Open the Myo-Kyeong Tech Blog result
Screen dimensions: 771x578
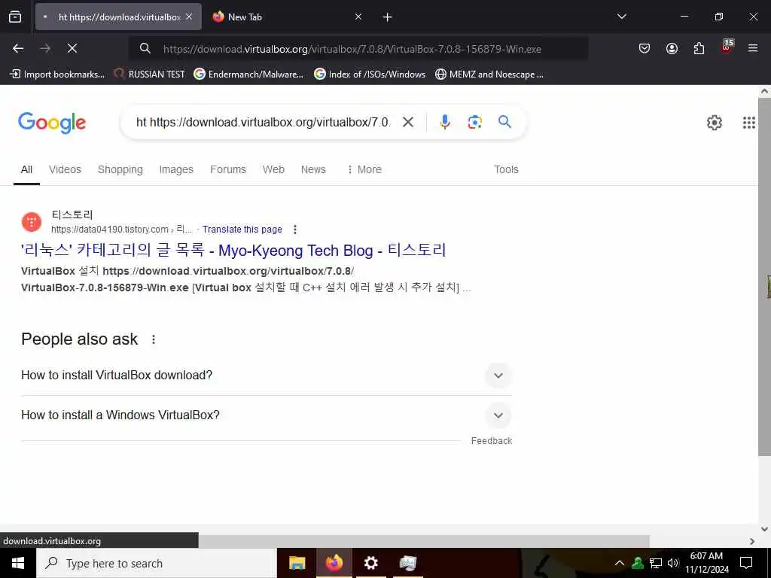(233, 250)
